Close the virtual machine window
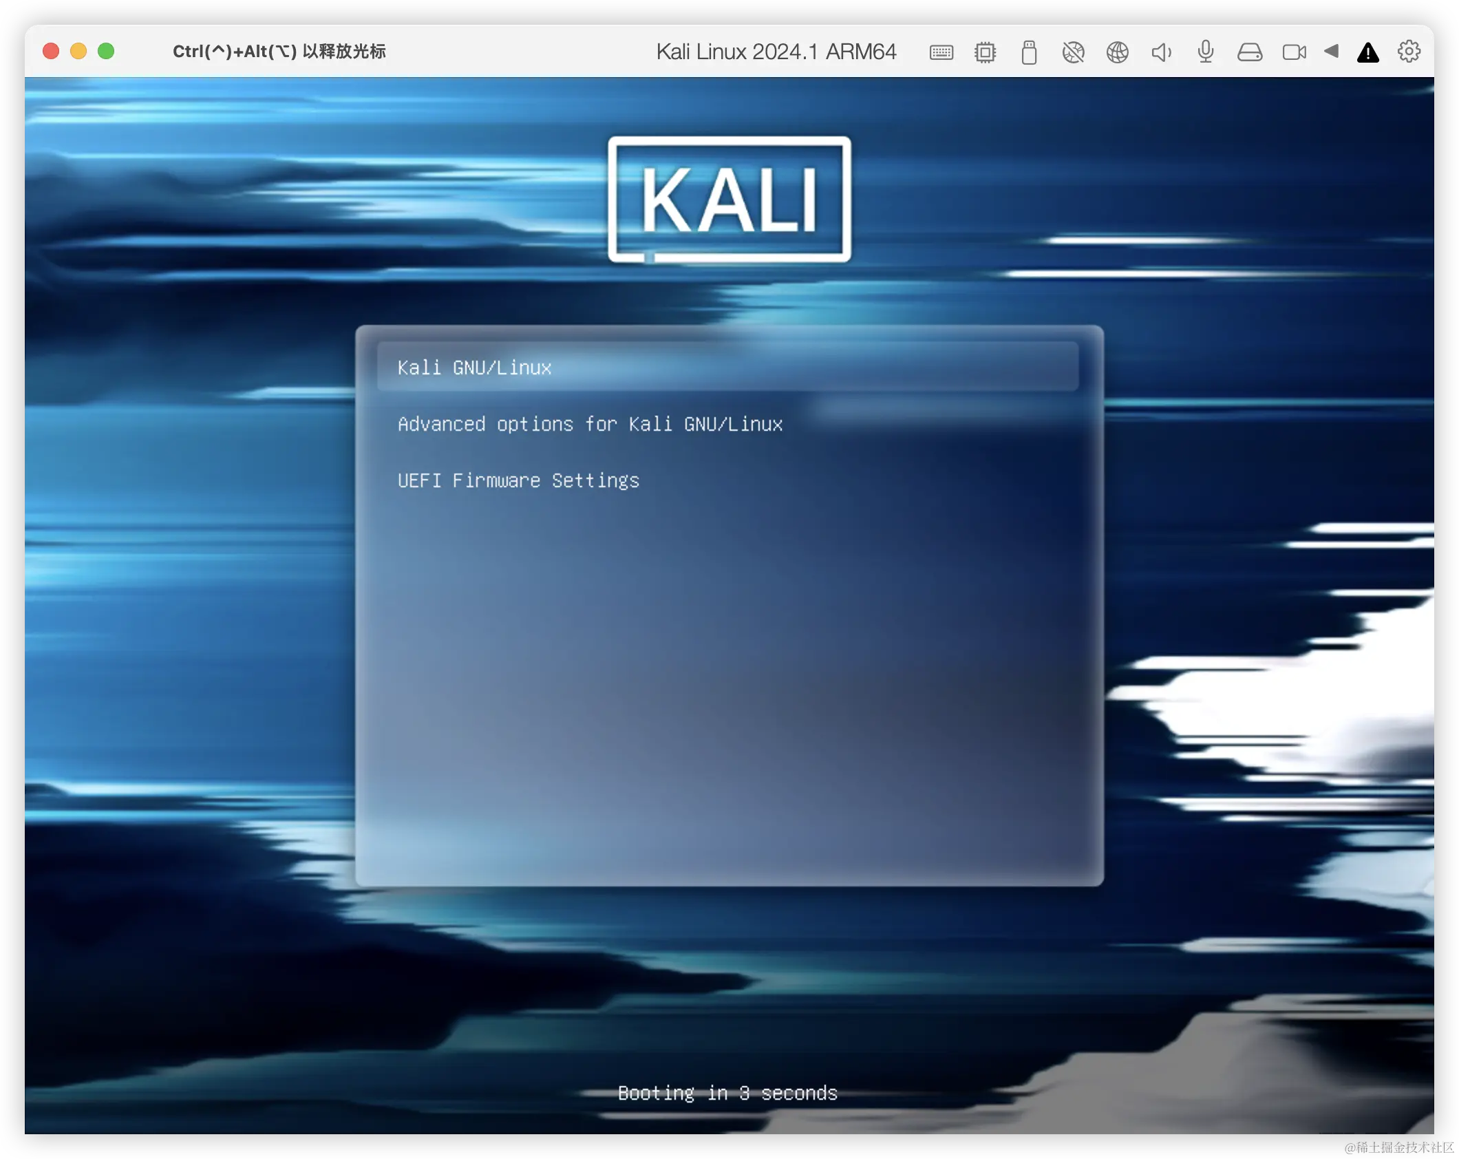 [x=51, y=51]
